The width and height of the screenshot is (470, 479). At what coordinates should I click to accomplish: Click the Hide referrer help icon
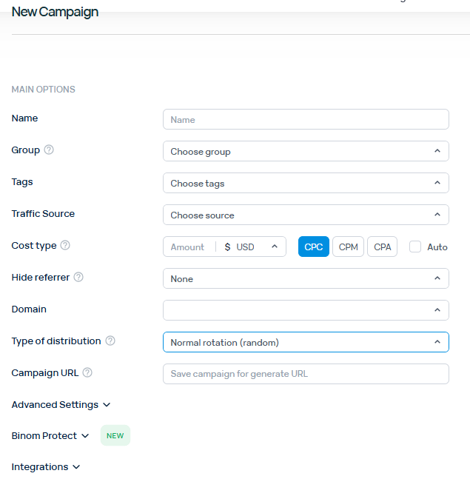(x=78, y=277)
